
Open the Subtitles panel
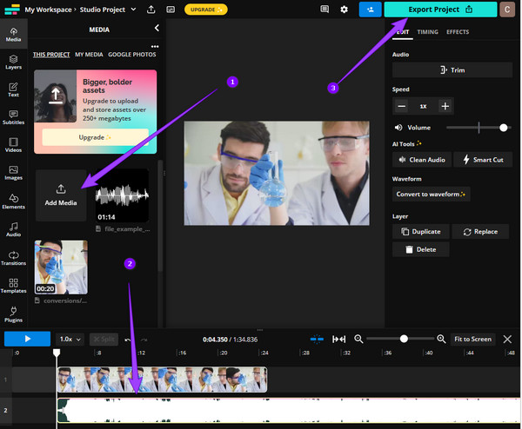(13, 117)
